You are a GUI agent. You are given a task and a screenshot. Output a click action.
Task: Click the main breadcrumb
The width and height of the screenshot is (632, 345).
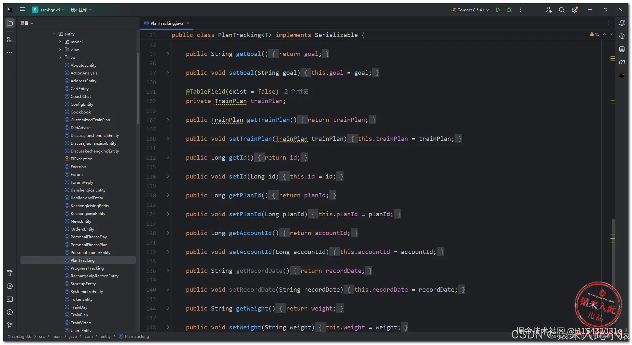point(57,336)
